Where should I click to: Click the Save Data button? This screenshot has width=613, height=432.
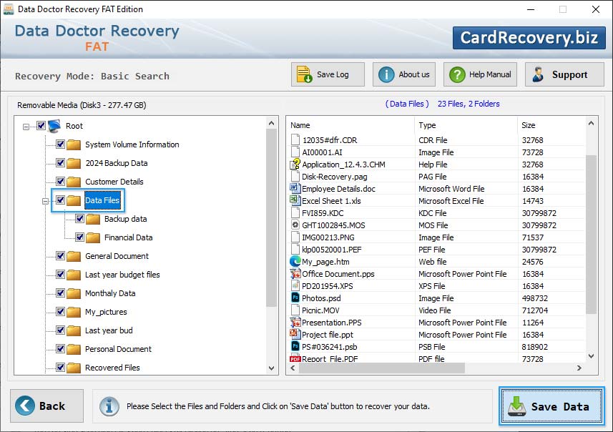click(x=551, y=406)
